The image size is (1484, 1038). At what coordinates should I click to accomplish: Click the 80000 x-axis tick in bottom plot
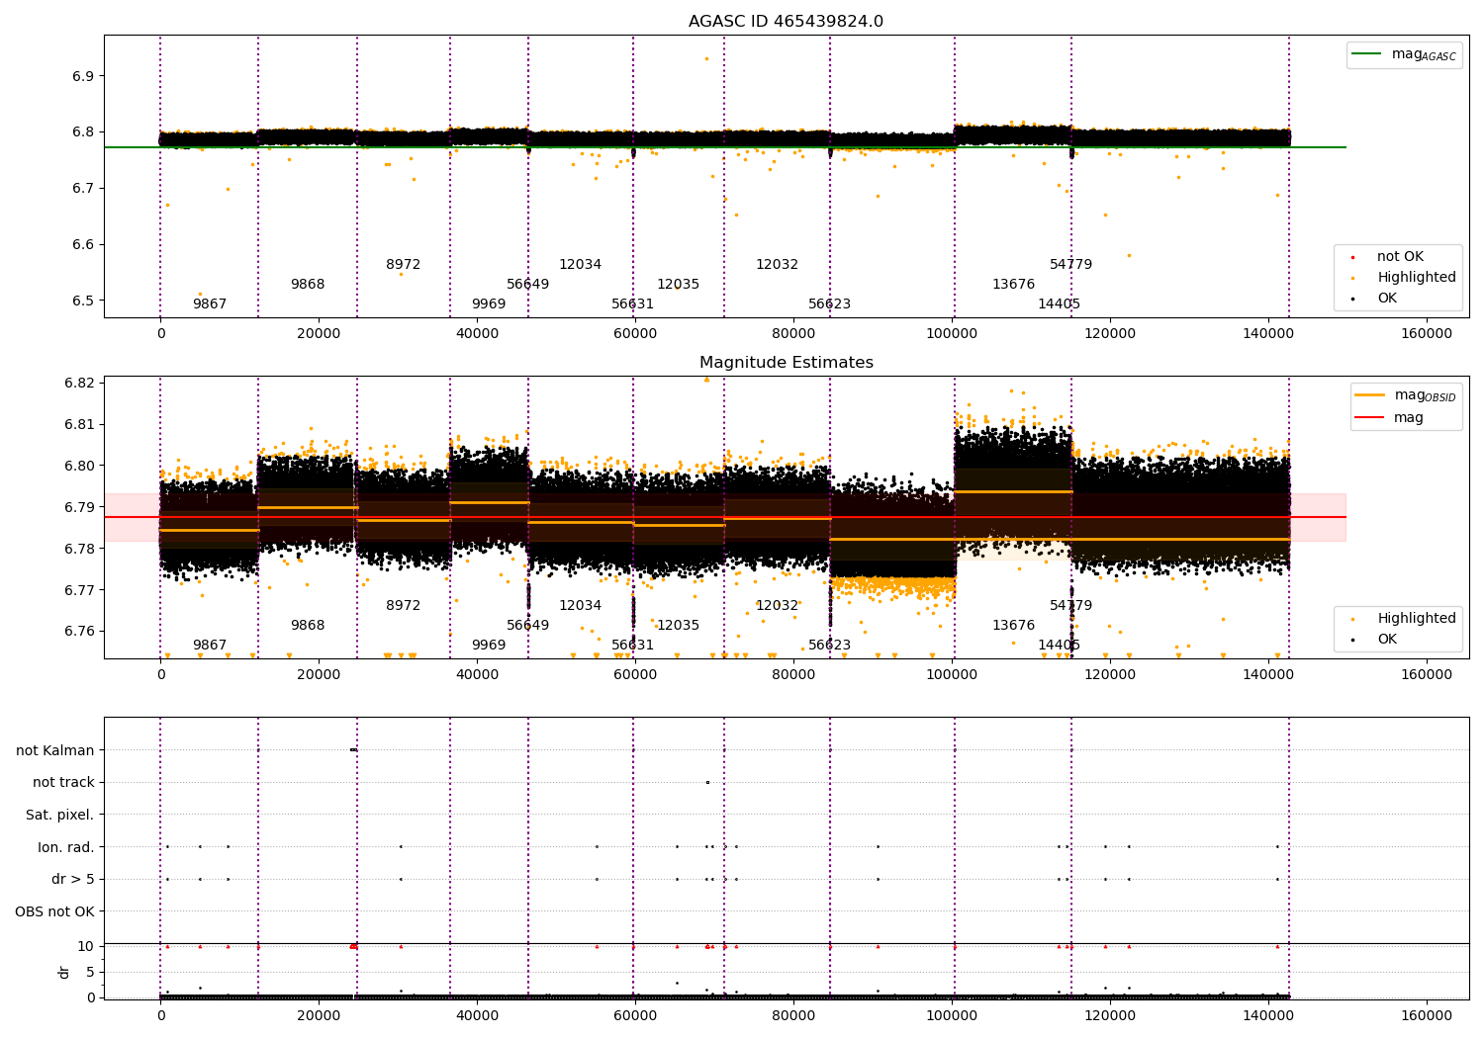(x=793, y=1016)
